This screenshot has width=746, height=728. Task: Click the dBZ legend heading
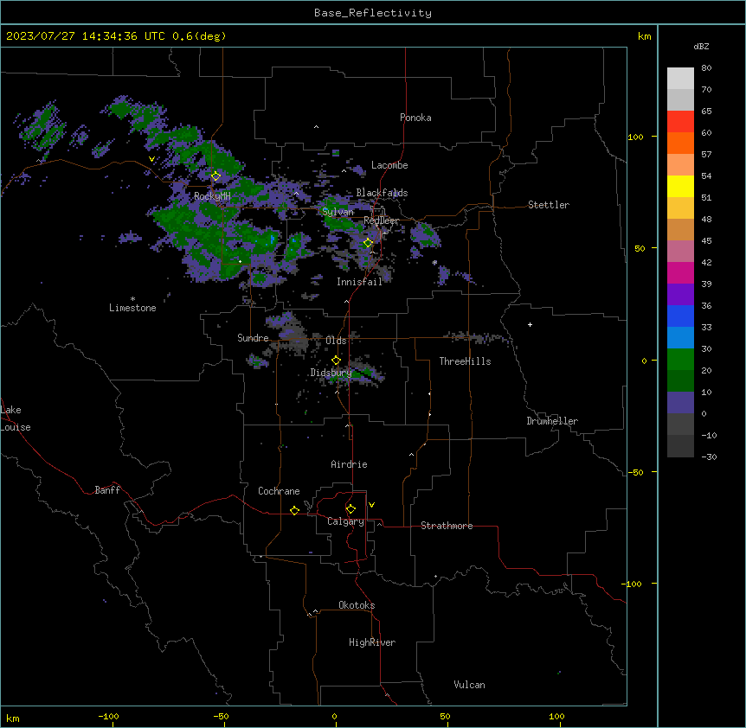[x=701, y=47]
